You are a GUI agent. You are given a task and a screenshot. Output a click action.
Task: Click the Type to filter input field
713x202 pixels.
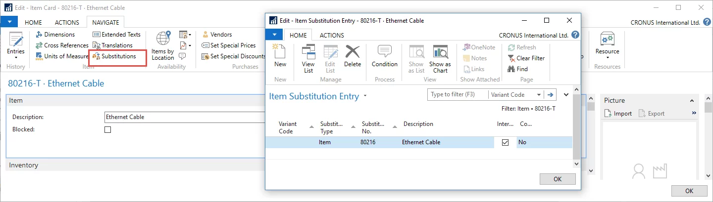click(458, 95)
